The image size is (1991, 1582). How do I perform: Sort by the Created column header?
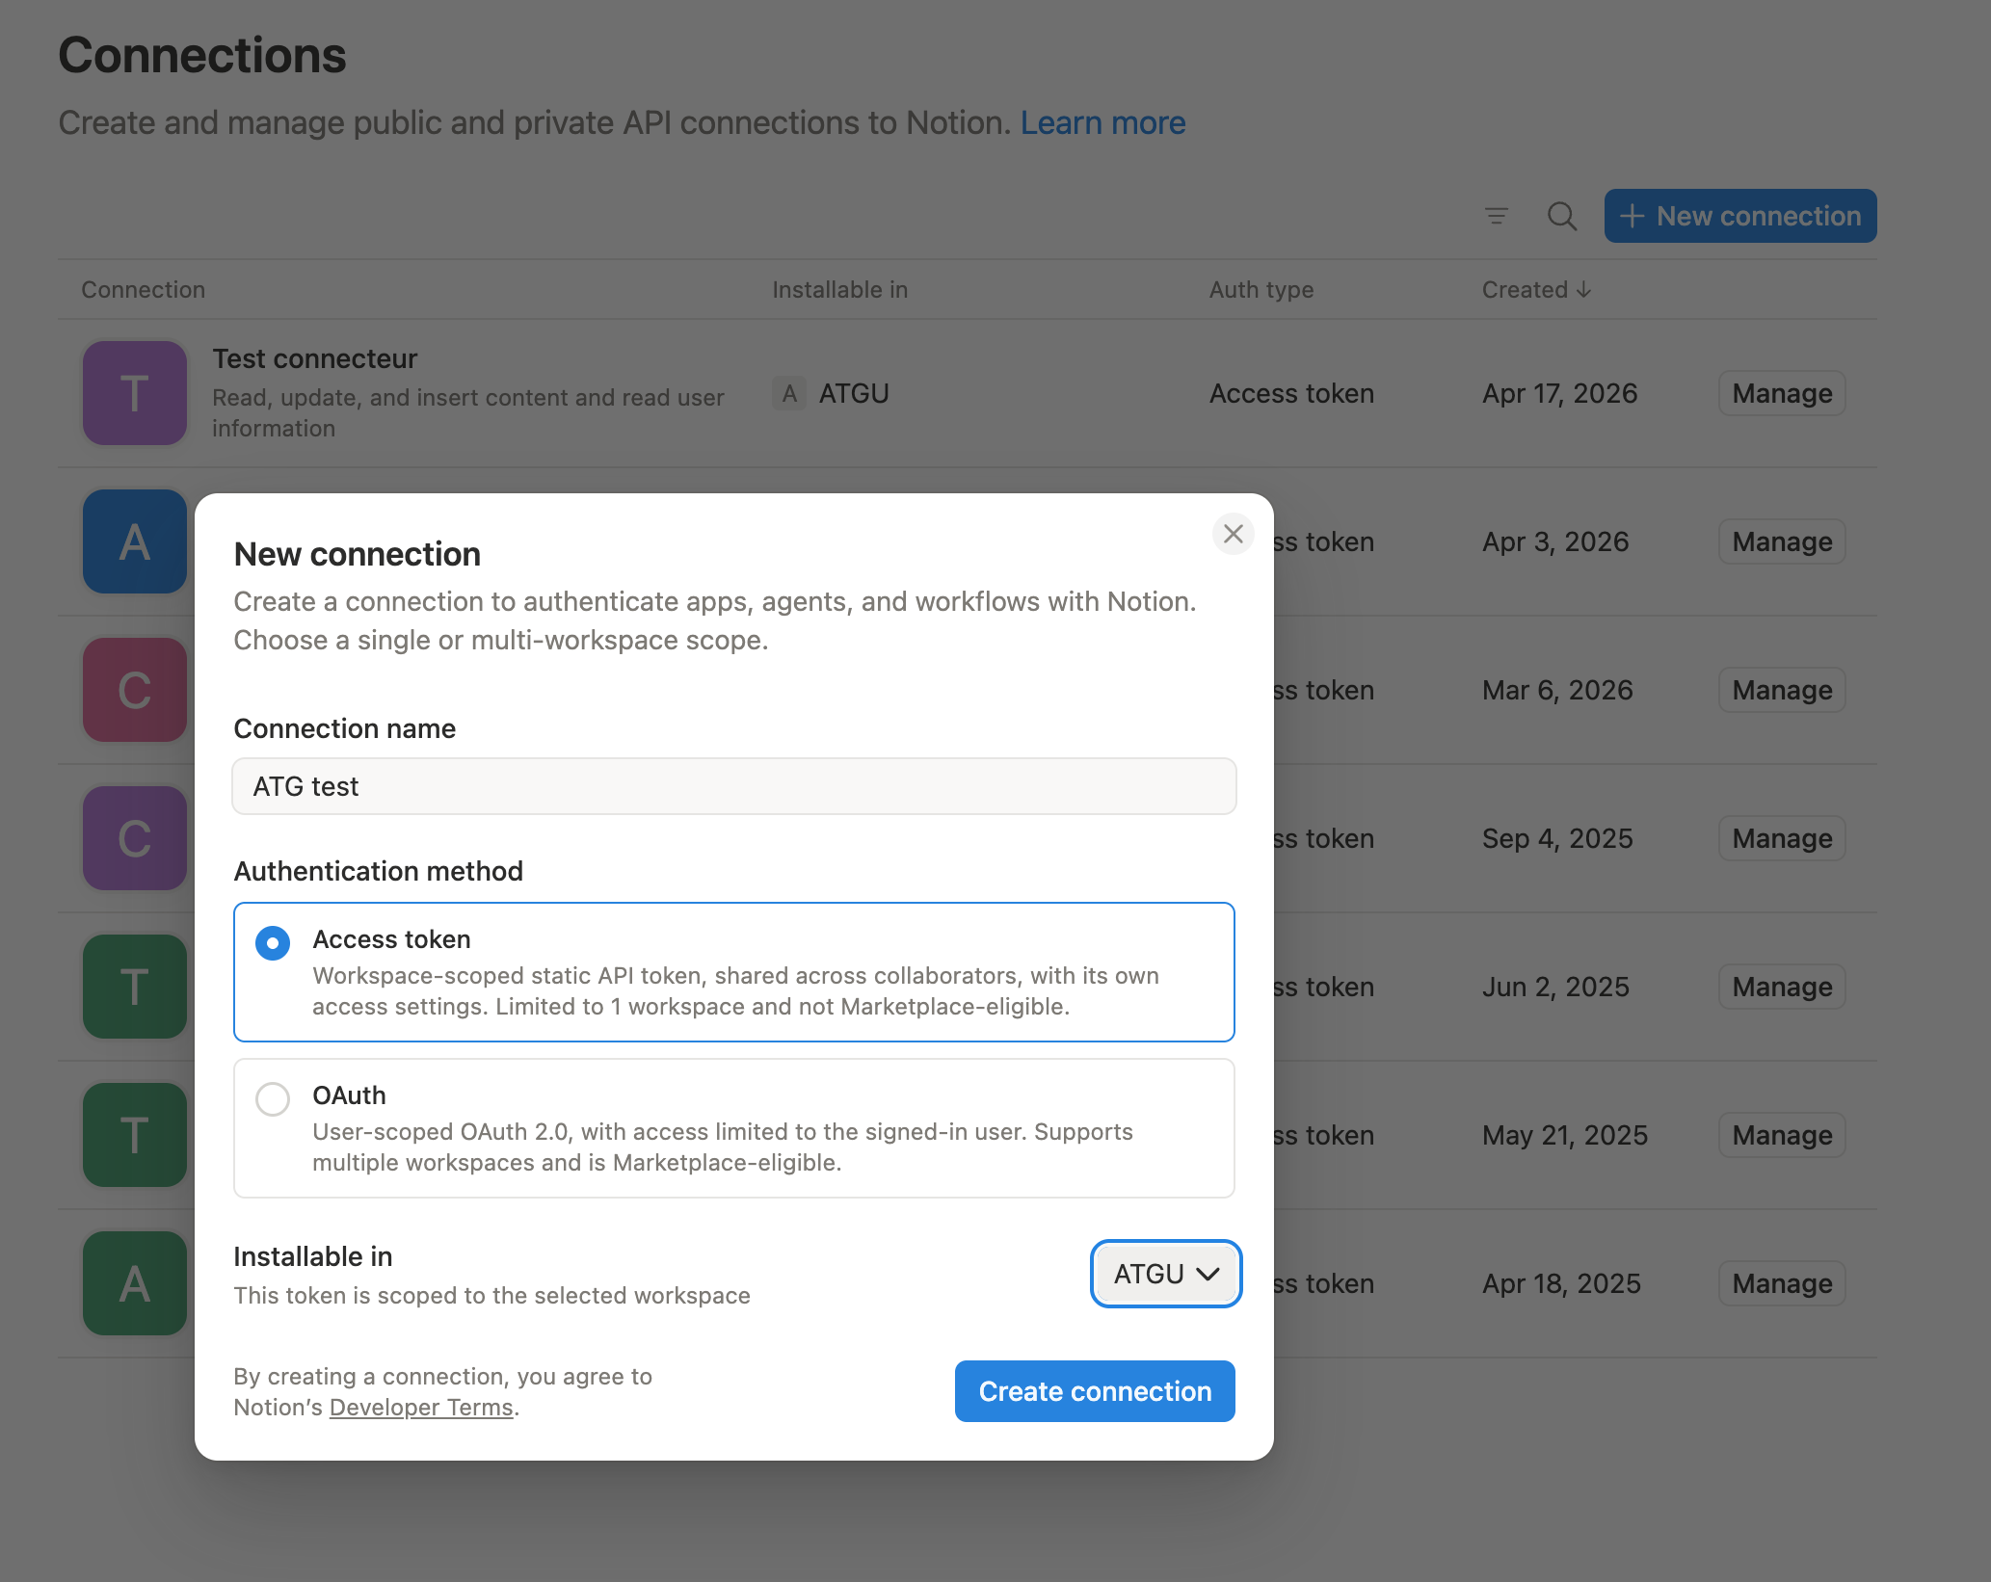tap(1537, 289)
